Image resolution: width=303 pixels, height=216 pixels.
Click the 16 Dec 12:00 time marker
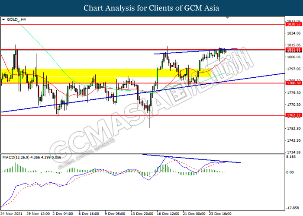click(x=168, y=214)
